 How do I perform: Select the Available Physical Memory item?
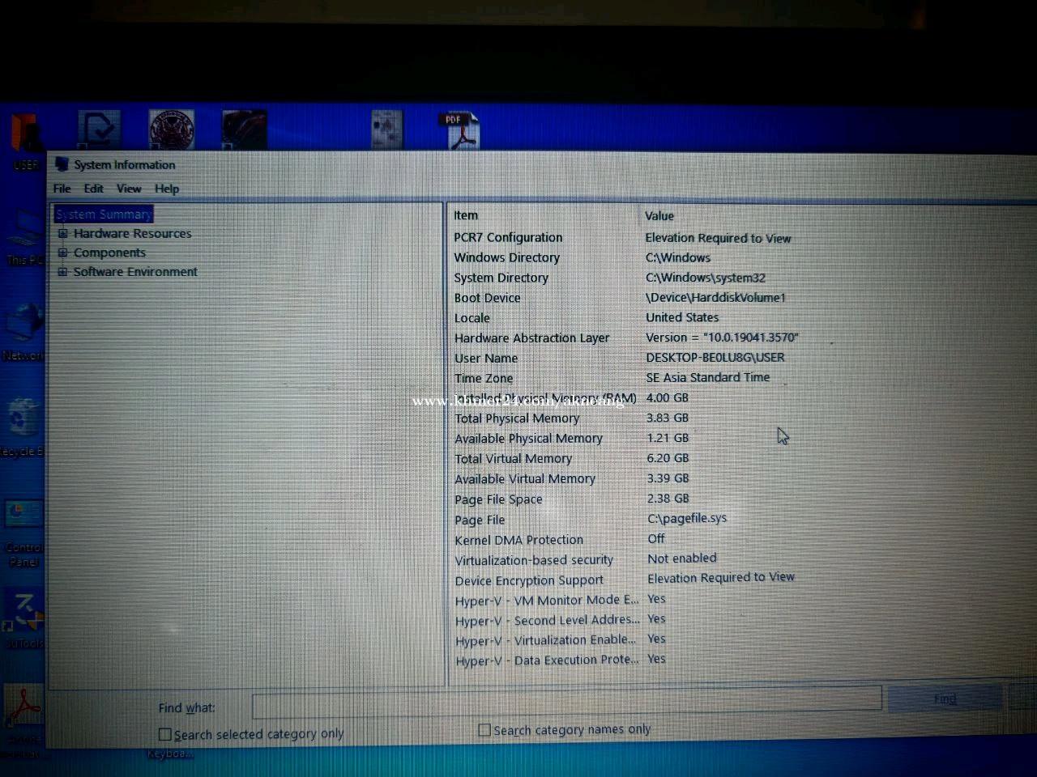pyautogui.click(x=529, y=439)
